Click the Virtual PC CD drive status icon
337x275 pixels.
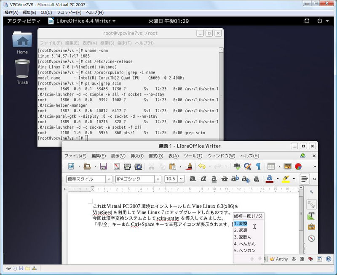(15, 268)
